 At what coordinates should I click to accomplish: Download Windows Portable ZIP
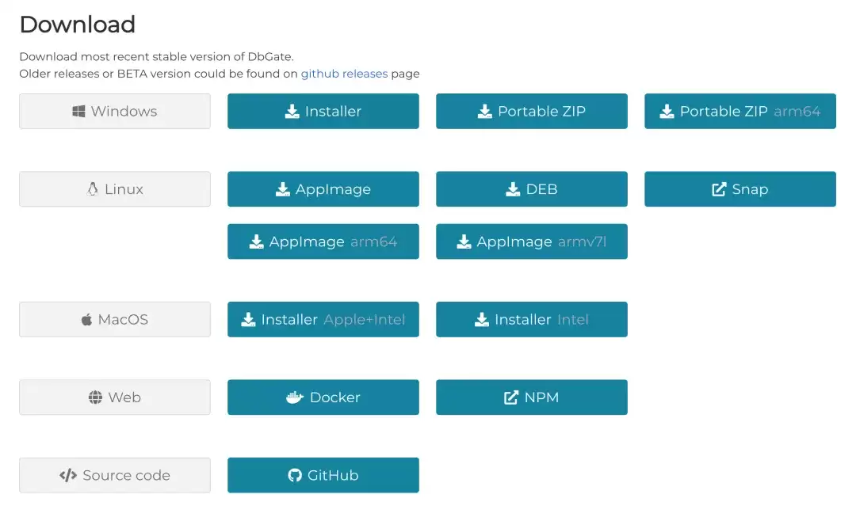tap(532, 112)
